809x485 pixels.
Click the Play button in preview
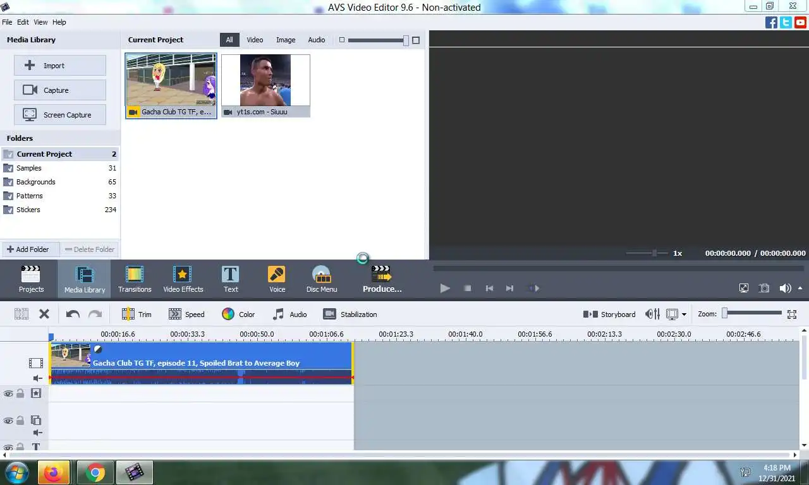(445, 288)
